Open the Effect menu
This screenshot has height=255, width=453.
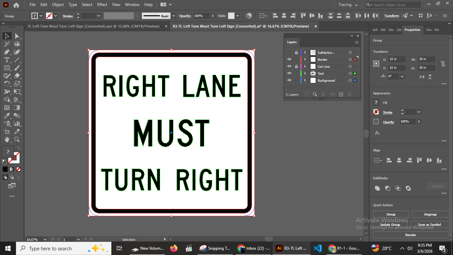pyautogui.click(x=102, y=5)
